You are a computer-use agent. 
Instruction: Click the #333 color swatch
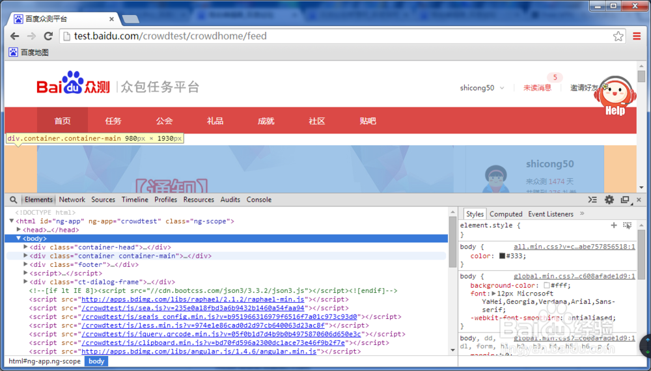[x=502, y=256]
